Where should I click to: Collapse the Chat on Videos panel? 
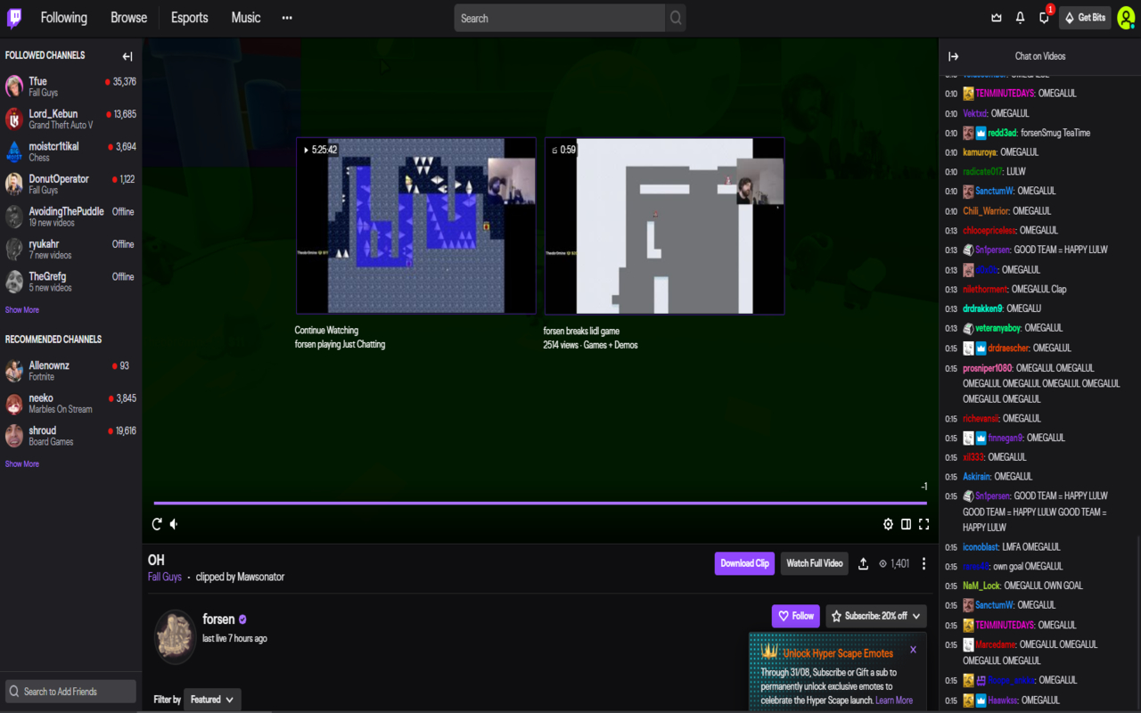(x=953, y=55)
